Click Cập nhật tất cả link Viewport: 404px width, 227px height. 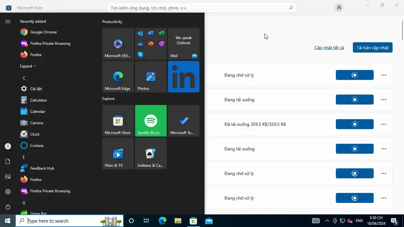pyautogui.click(x=329, y=48)
